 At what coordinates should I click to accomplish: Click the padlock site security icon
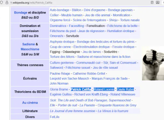pos(7,3)
